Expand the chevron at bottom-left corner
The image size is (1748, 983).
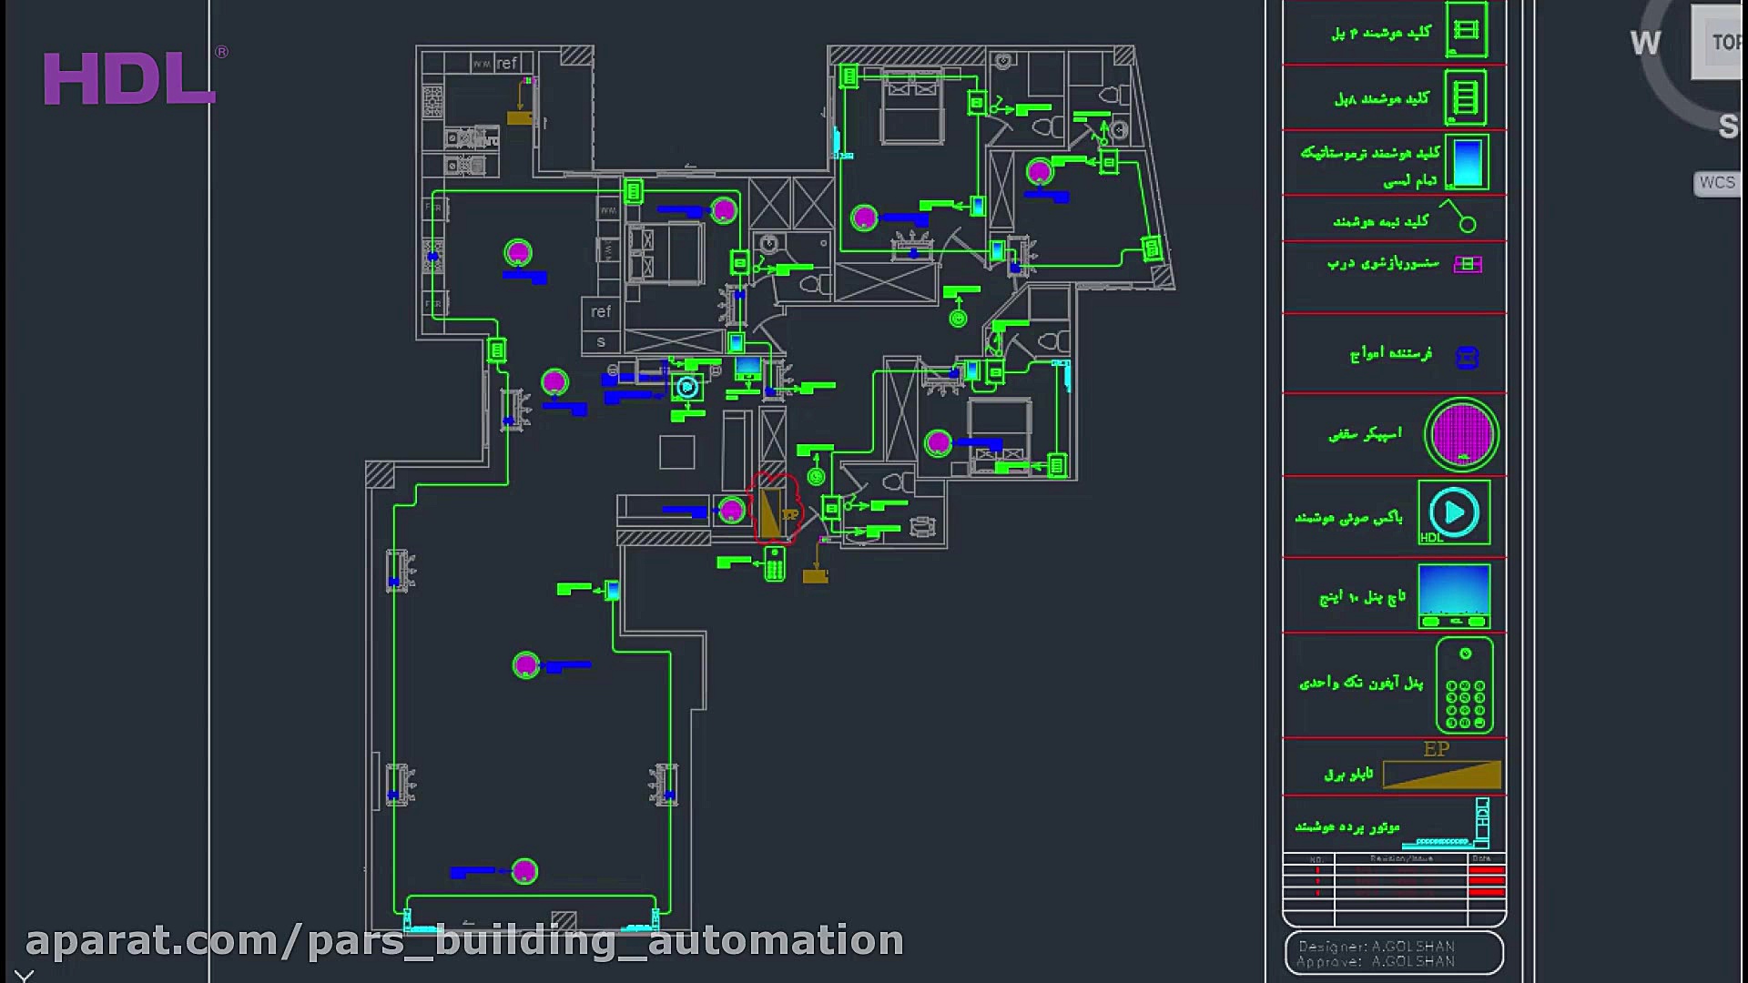24,976
